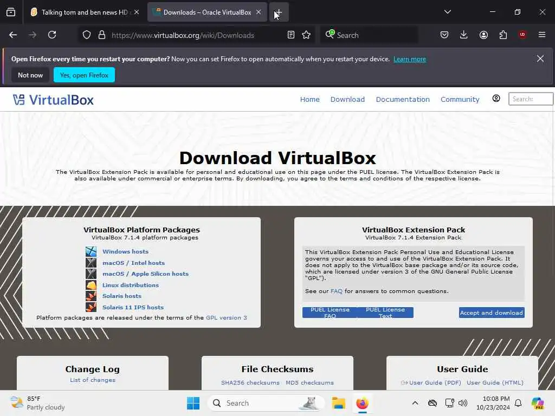
Task: Click Windows hosts icon
Action: (91, 251)
